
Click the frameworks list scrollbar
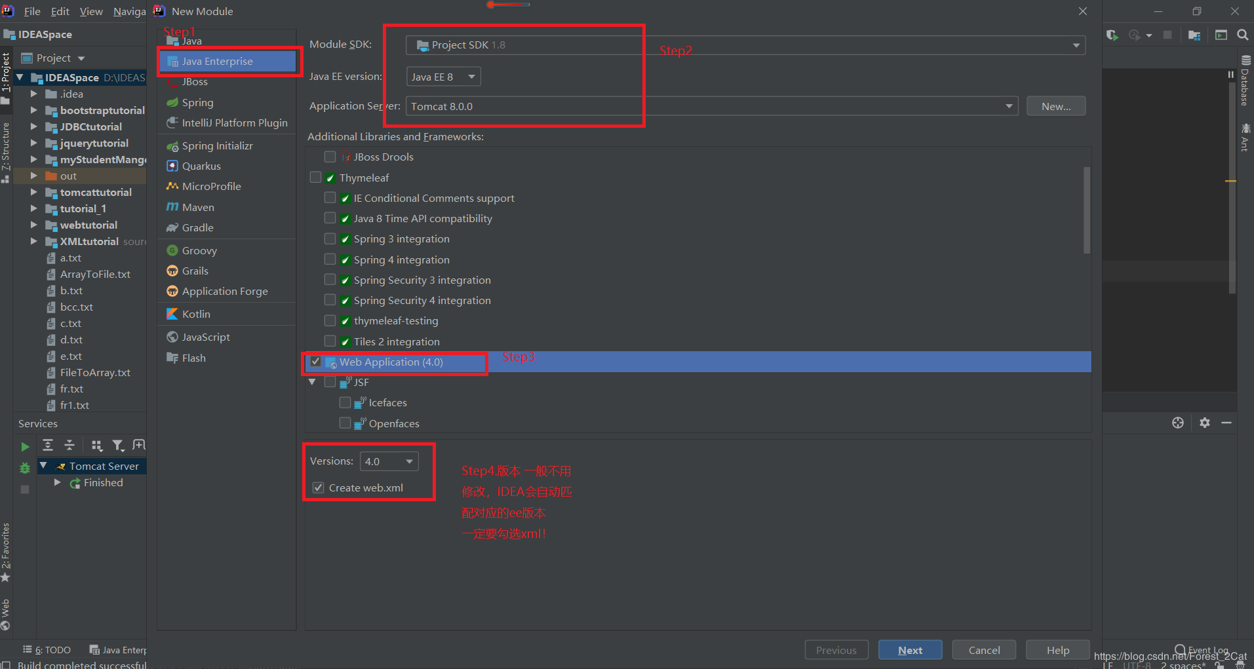(1087, 210)
